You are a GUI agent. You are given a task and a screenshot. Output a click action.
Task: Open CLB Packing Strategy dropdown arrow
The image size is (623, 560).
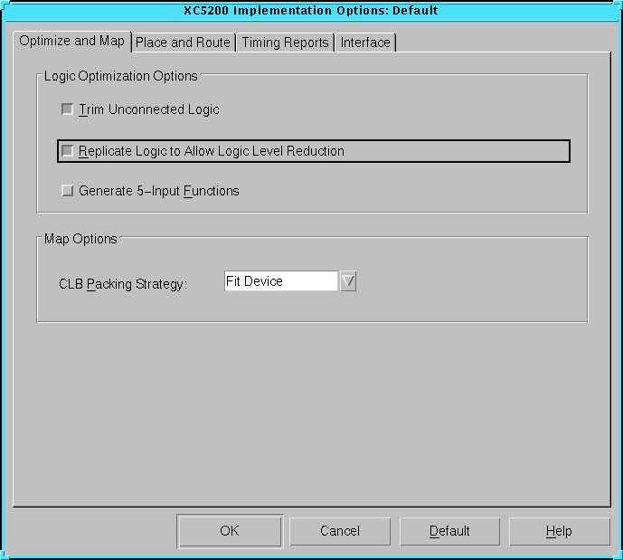click(x=348, y=281)
